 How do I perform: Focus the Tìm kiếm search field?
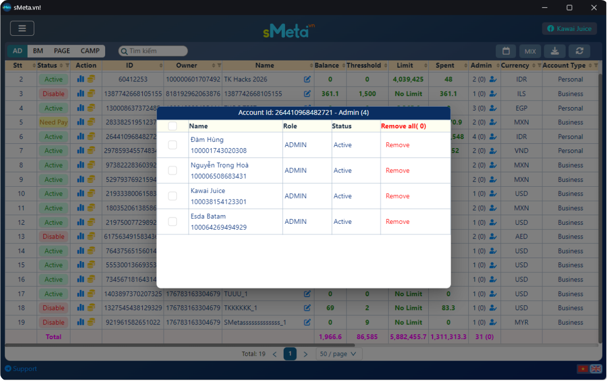(153, 51)
